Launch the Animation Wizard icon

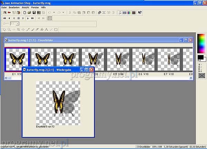(x=4, y=12)
